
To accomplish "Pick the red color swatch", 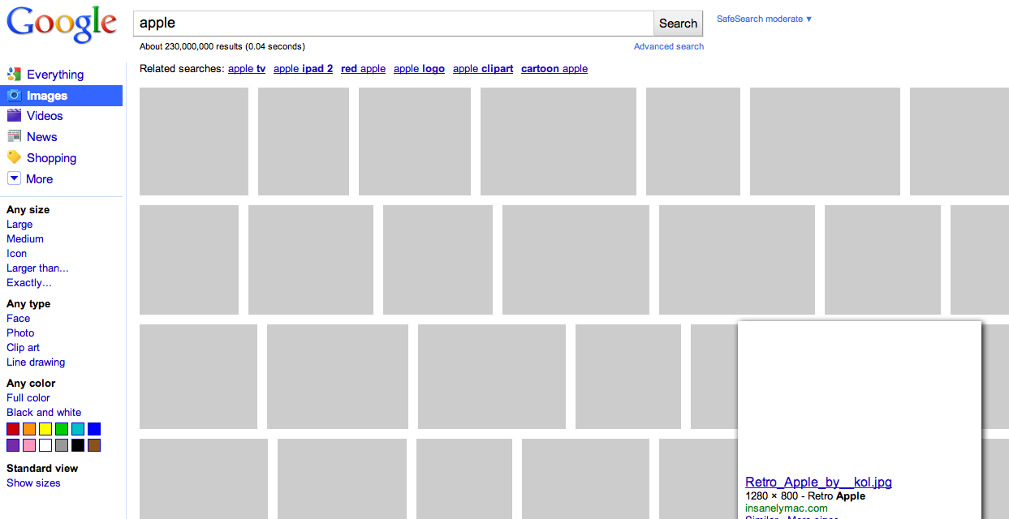I will (x=13, y=429).
